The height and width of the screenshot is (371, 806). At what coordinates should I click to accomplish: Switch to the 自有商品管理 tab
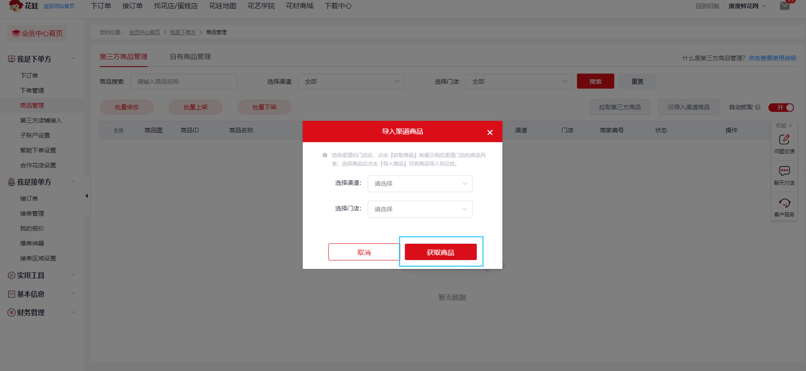(190, 57)
